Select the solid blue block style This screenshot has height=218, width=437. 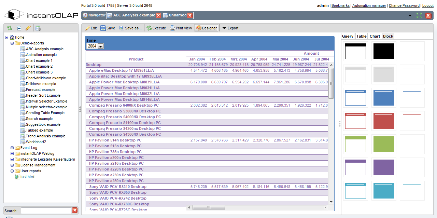(x=384, y=98)
